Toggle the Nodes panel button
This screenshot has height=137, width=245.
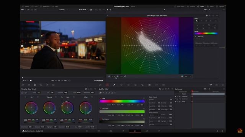201,6
